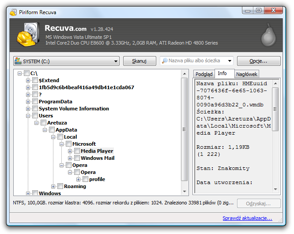
Task: Collapse the Local folder node
Action: (53, 137)
